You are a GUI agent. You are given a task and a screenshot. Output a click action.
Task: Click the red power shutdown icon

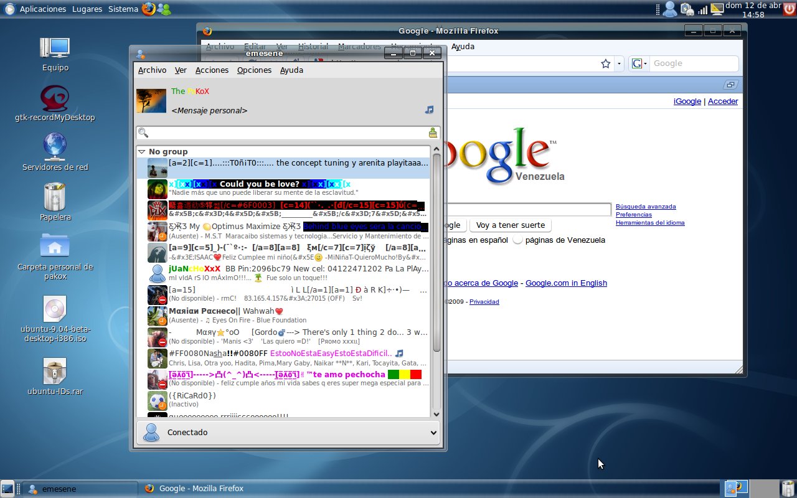click(788, 9)
